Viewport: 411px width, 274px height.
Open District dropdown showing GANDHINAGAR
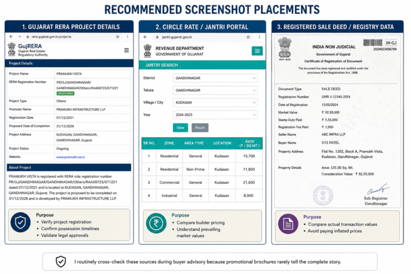(215, 78)
